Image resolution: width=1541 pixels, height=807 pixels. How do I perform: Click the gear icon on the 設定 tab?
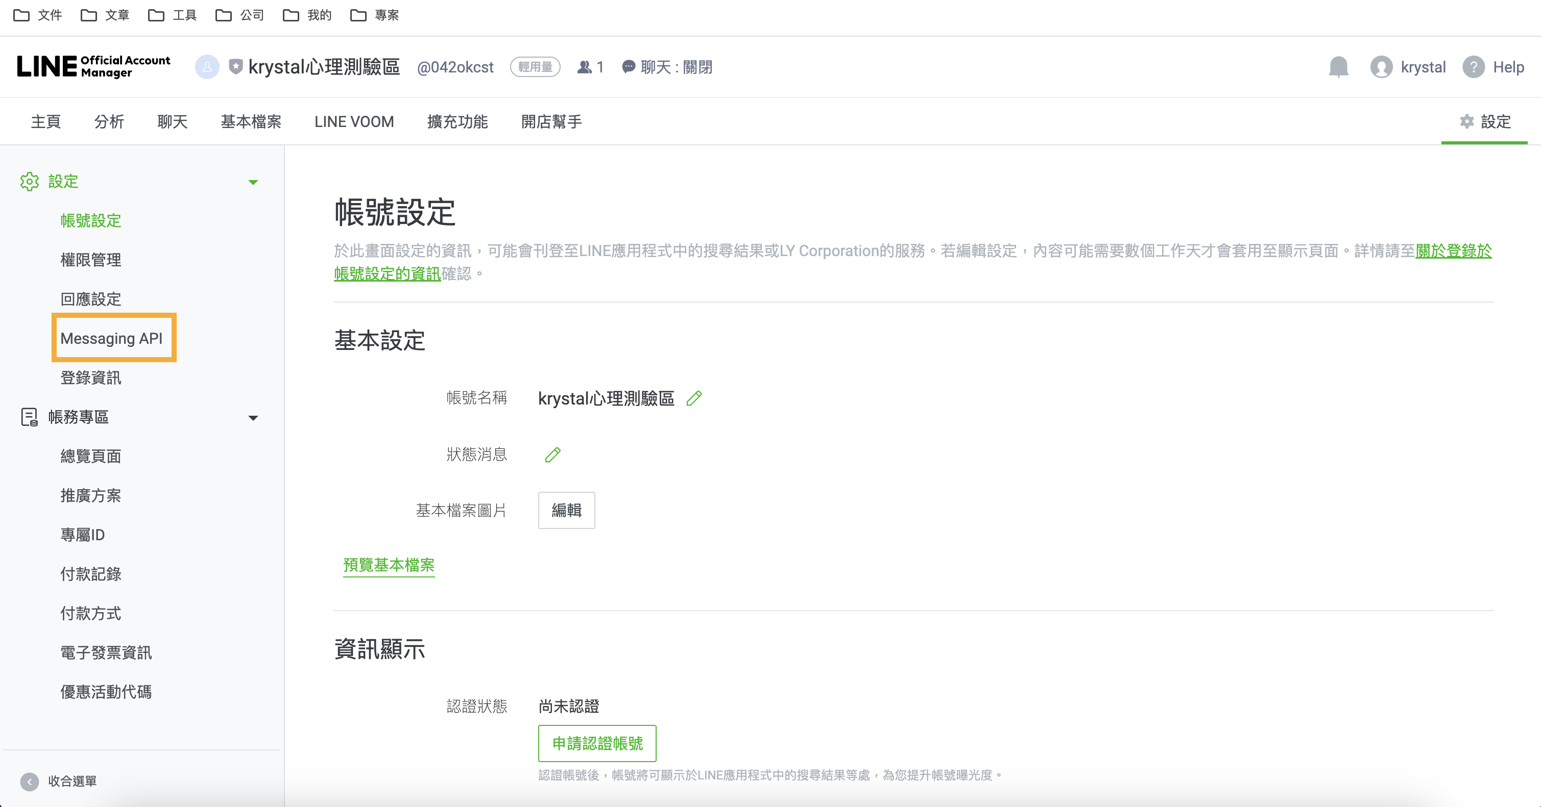click(1467, 121)
